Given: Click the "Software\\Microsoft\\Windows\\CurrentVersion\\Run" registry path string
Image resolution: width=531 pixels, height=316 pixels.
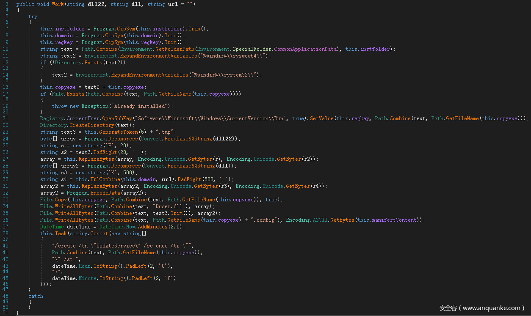Looking at the screenshot, I should point(211,118).
